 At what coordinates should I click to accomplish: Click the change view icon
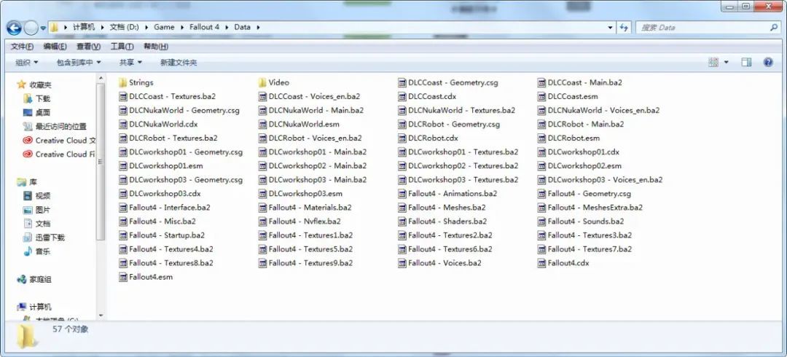coord(713,62)
